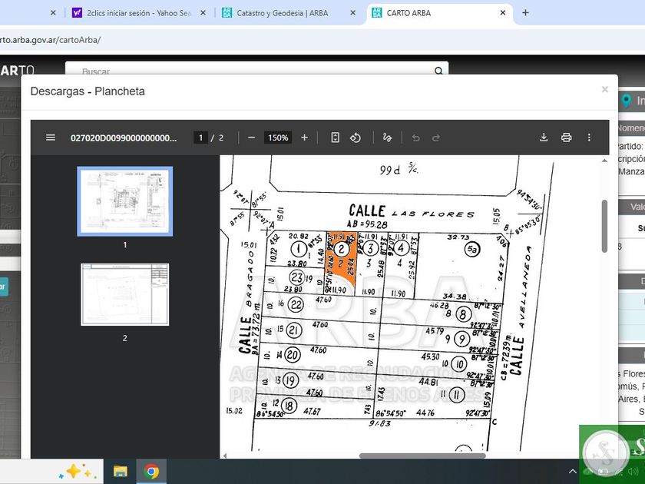This screenshot has width=645, height=484.
Task: Click the horizontal scrollbar of the PDF
Action: click(422, 456)
